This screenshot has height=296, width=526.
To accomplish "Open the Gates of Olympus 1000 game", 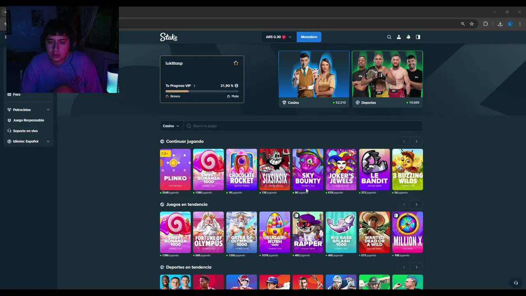I will pos(242,232).
